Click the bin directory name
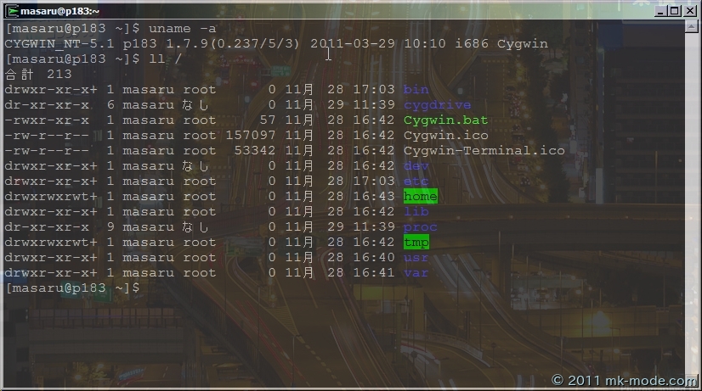 pyautogui.click(x=416, y=89)
